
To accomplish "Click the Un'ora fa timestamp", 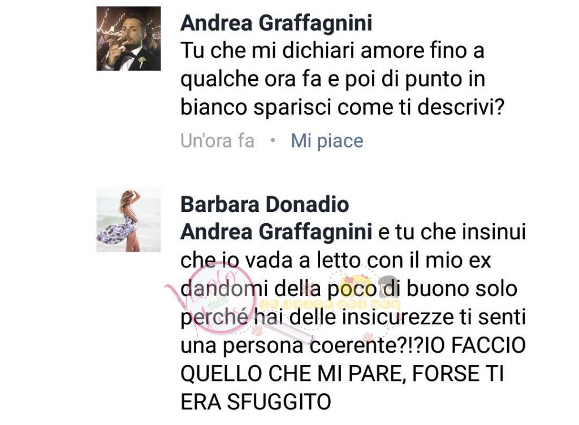I will 218,141.
